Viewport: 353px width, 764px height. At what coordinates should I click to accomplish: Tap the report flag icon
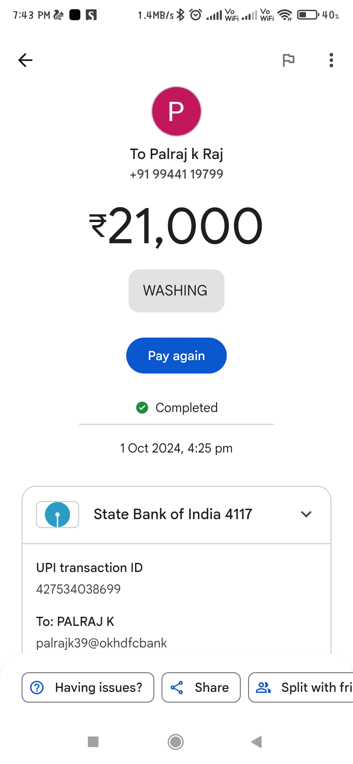[x=288, y=60]
